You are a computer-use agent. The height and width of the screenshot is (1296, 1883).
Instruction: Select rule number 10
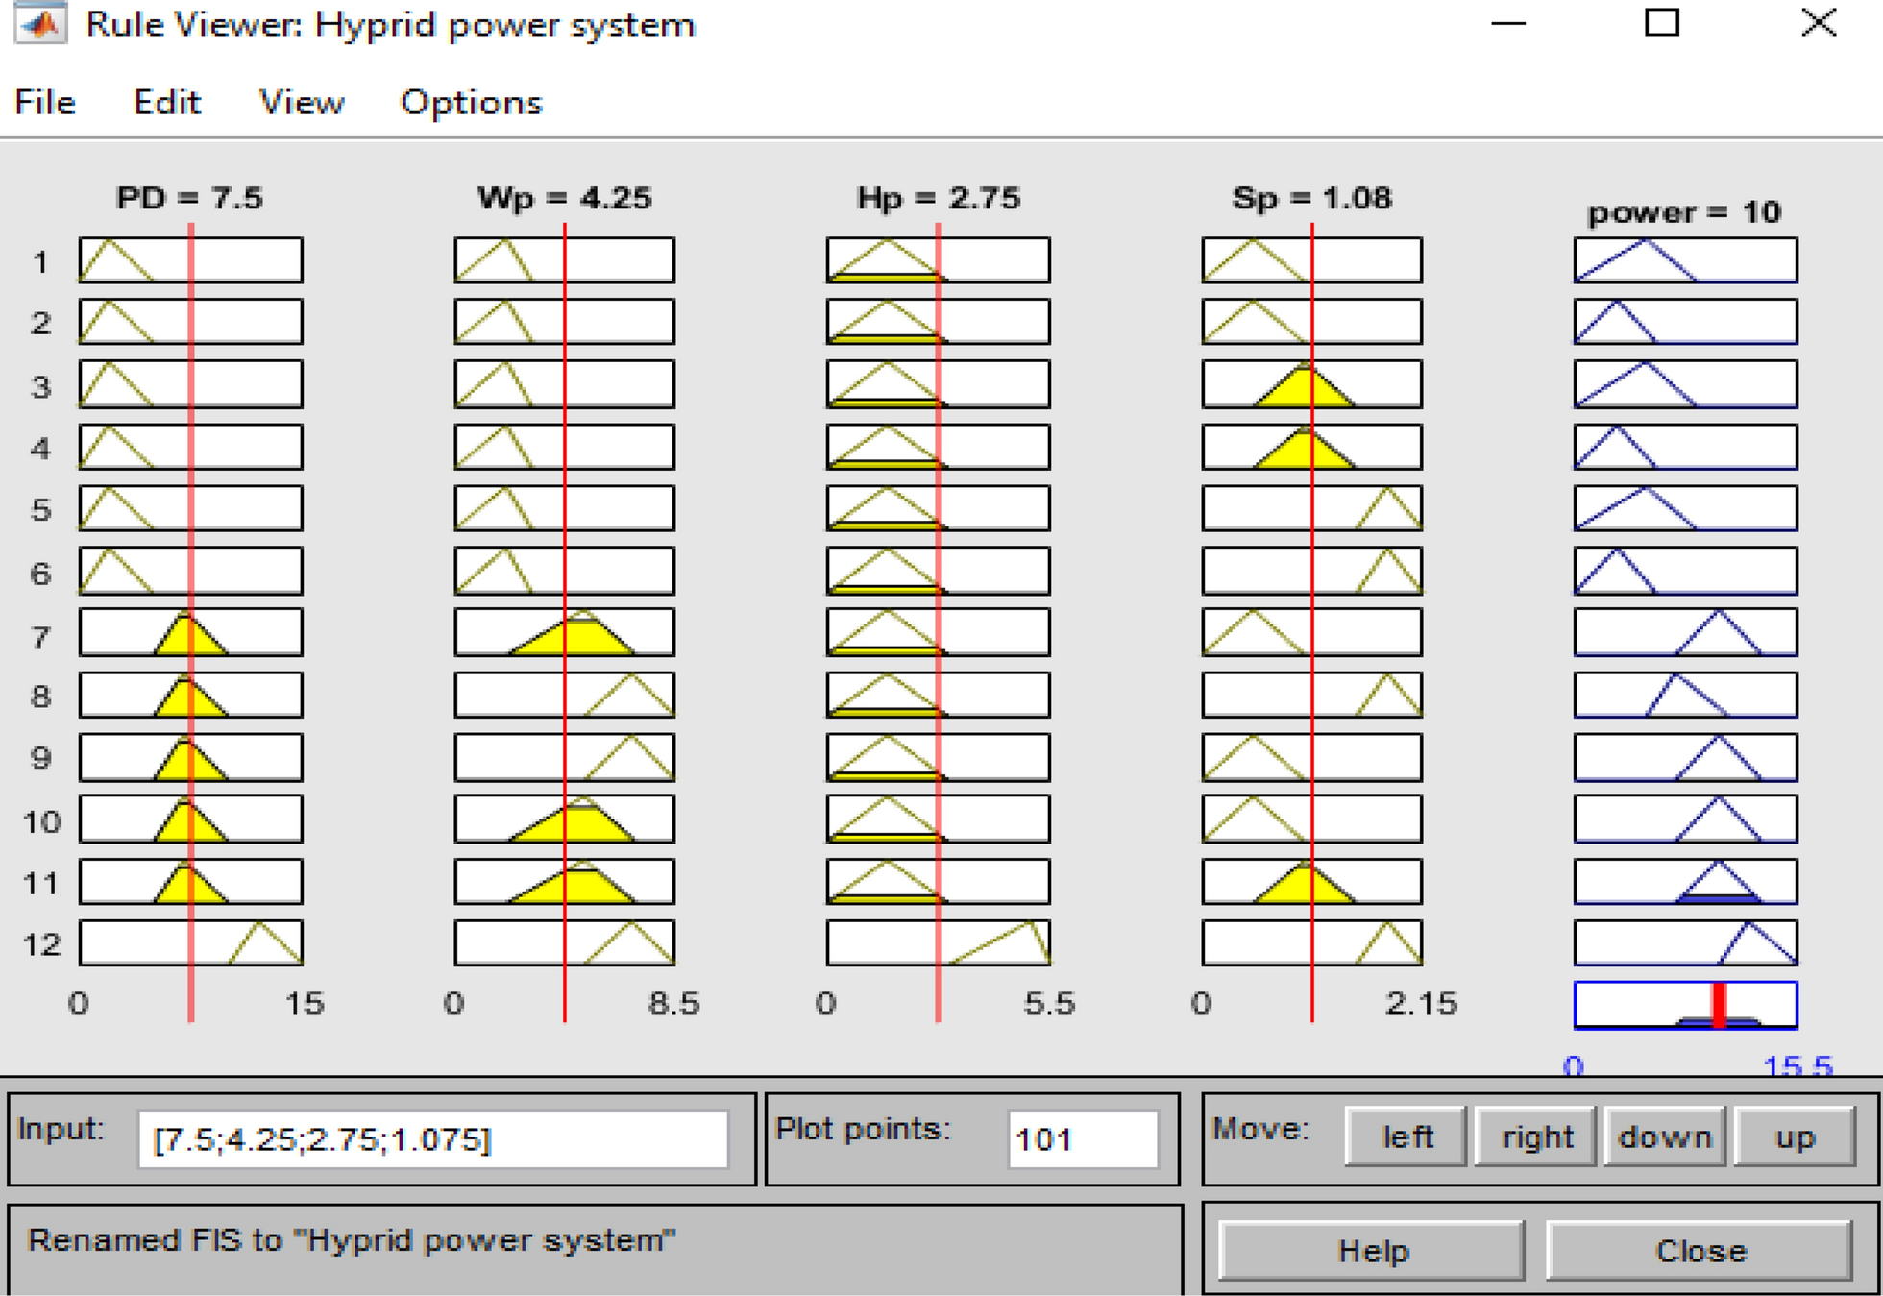coord(42,821)
